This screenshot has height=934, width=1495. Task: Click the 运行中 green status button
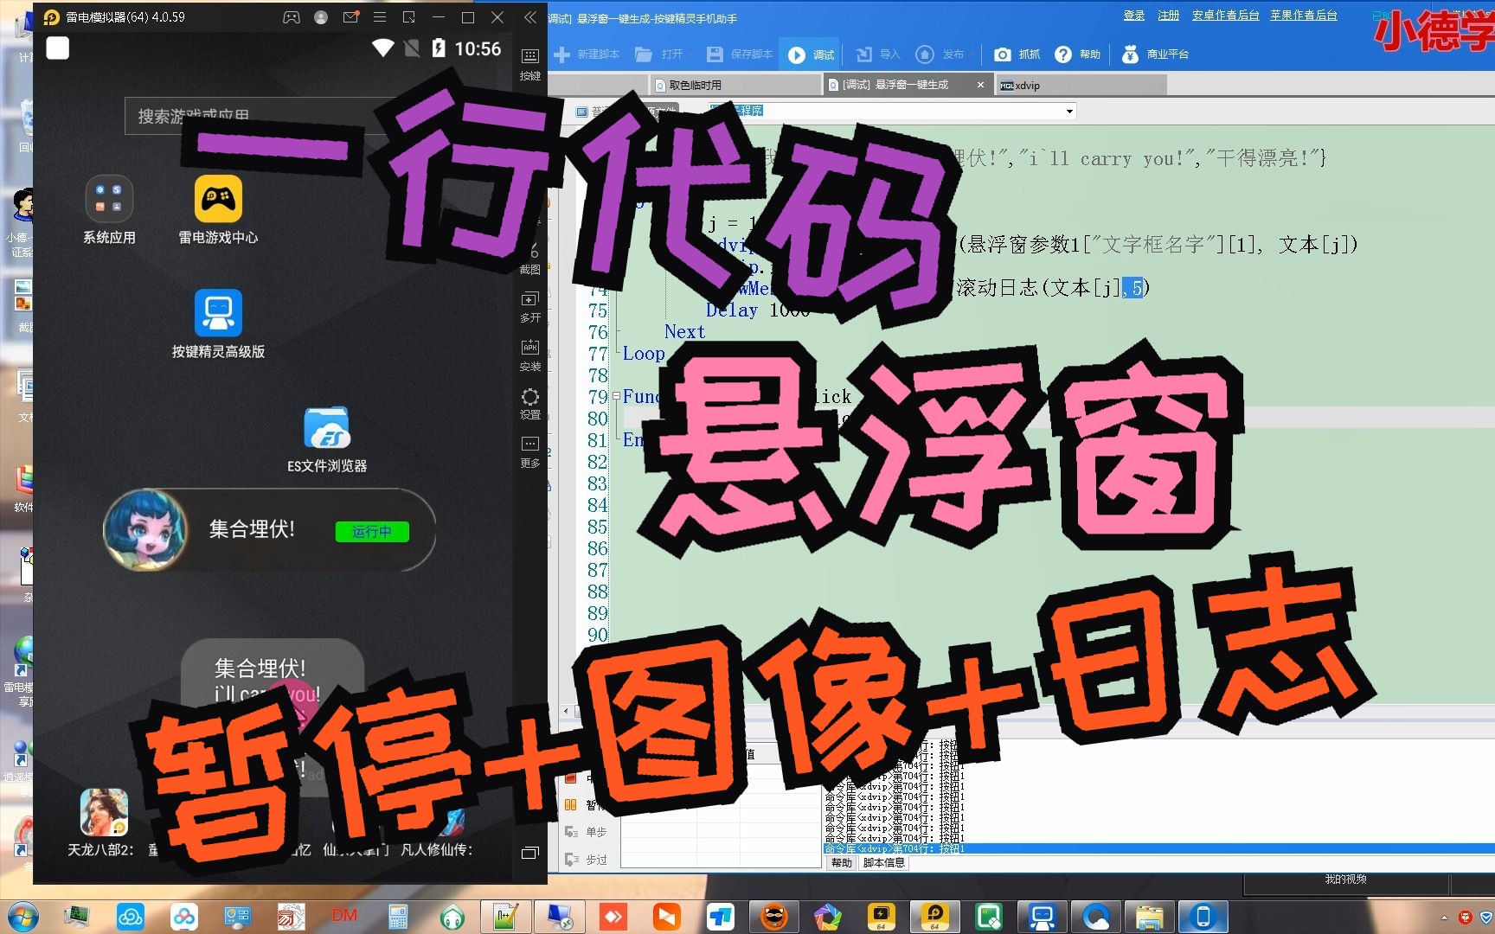(372, 531)
